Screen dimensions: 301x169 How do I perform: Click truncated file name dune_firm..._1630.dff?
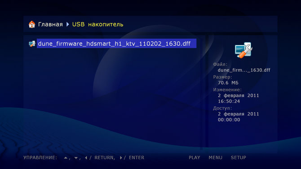click(x=244, y=70)
